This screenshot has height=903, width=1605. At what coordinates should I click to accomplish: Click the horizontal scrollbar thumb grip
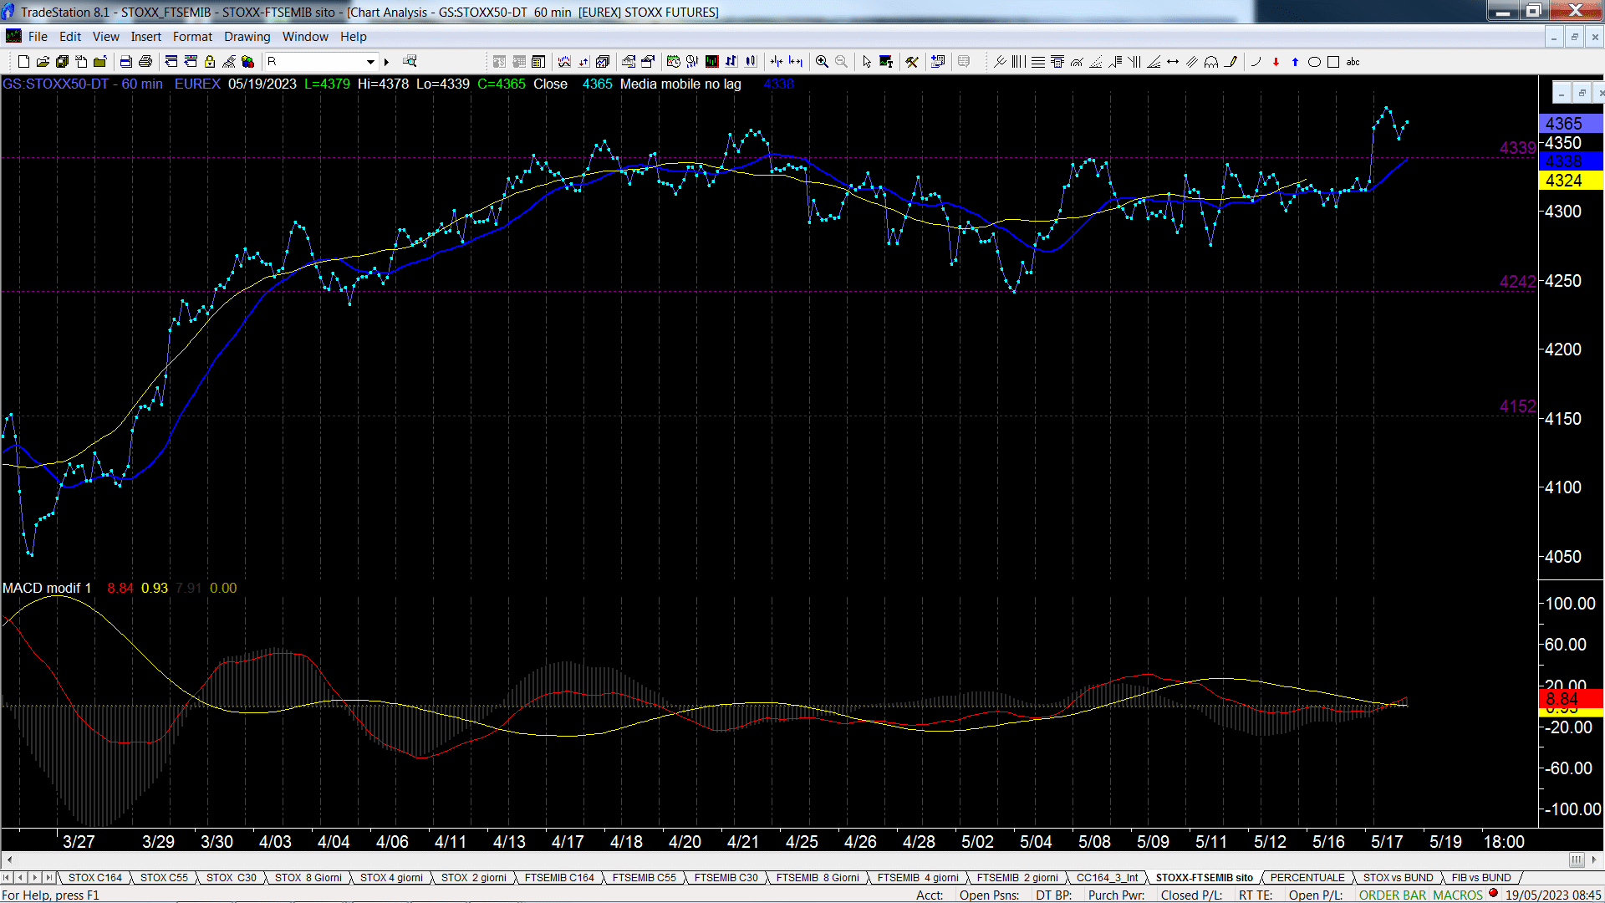pyautogui.click(x=1577, y=860)
